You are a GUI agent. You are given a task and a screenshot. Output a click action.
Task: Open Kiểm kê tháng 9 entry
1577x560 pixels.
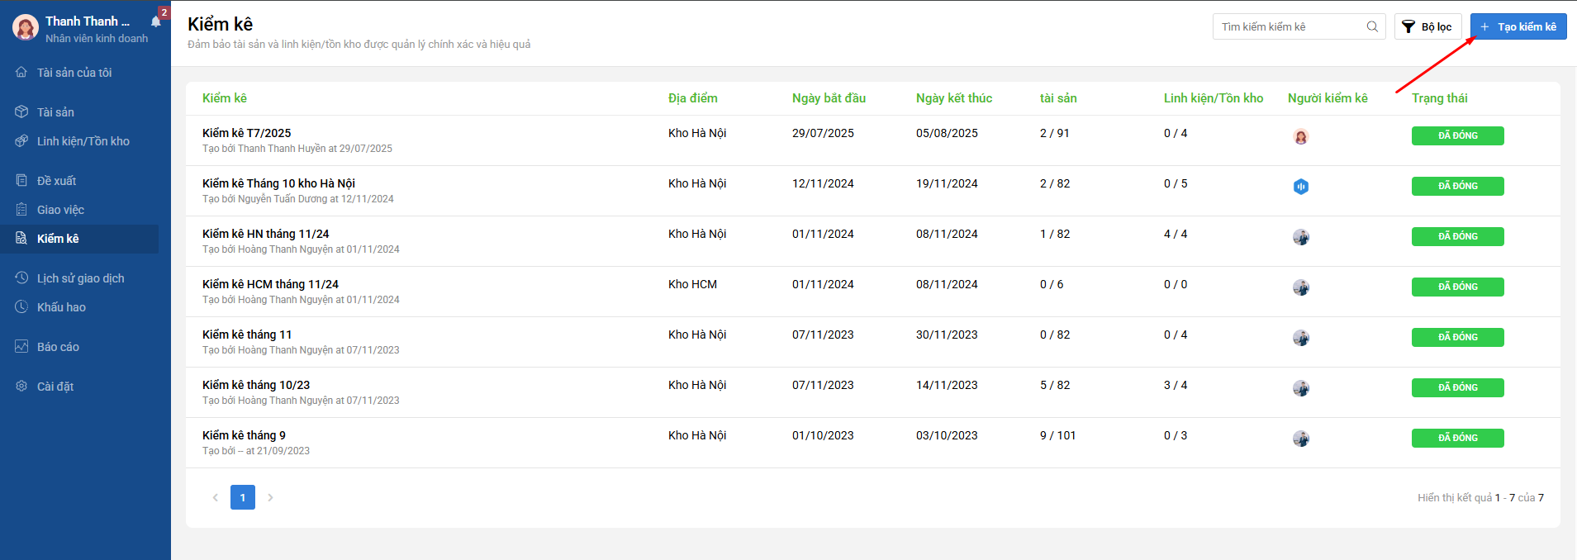(244, 435)
